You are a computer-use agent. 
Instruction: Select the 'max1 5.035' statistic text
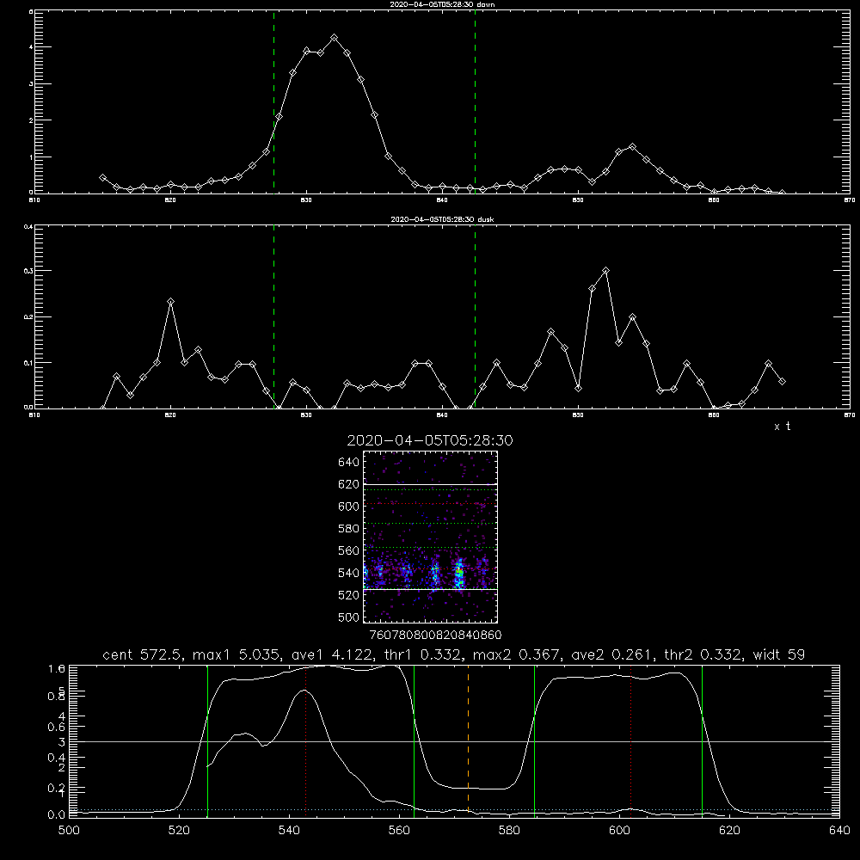point(236,654)
